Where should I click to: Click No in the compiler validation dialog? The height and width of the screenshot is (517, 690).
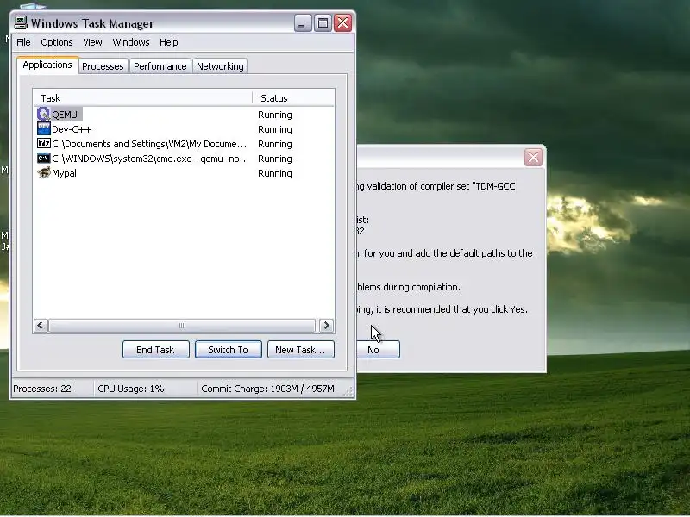coord(378,350)
